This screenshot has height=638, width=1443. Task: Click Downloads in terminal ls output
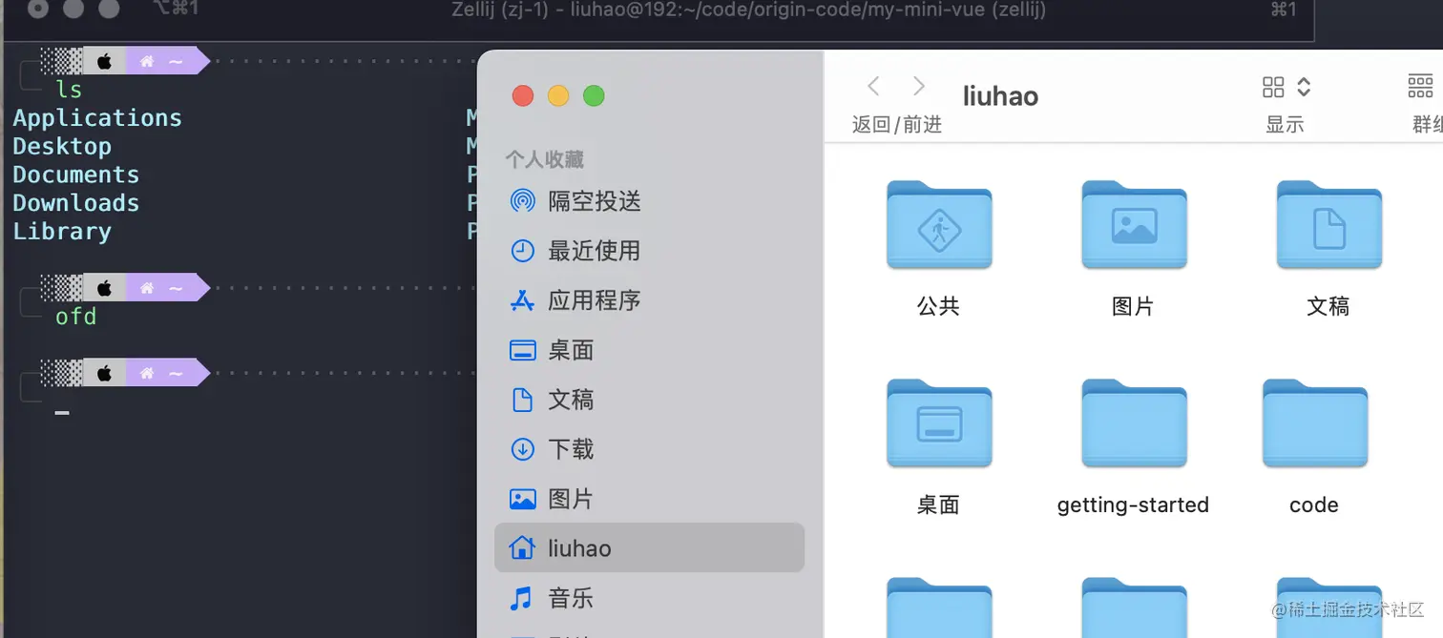click(76, 203)
